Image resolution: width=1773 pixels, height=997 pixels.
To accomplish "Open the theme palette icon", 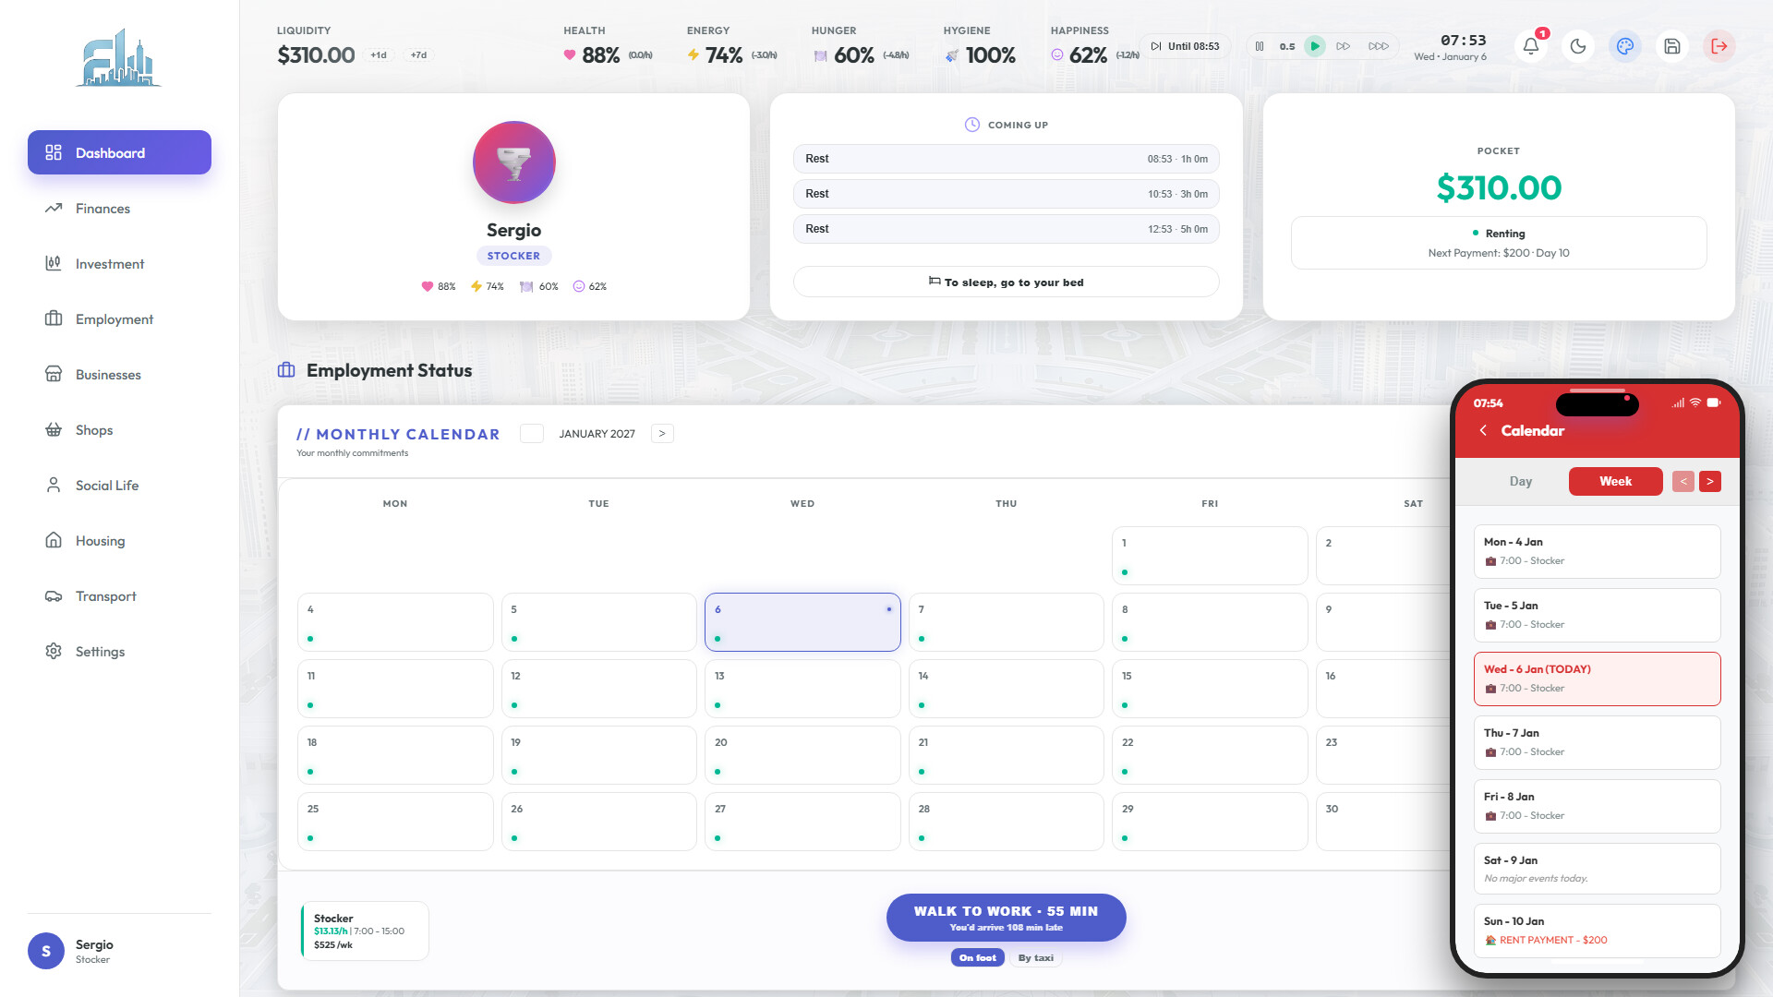I will [x=1625, y=46].
